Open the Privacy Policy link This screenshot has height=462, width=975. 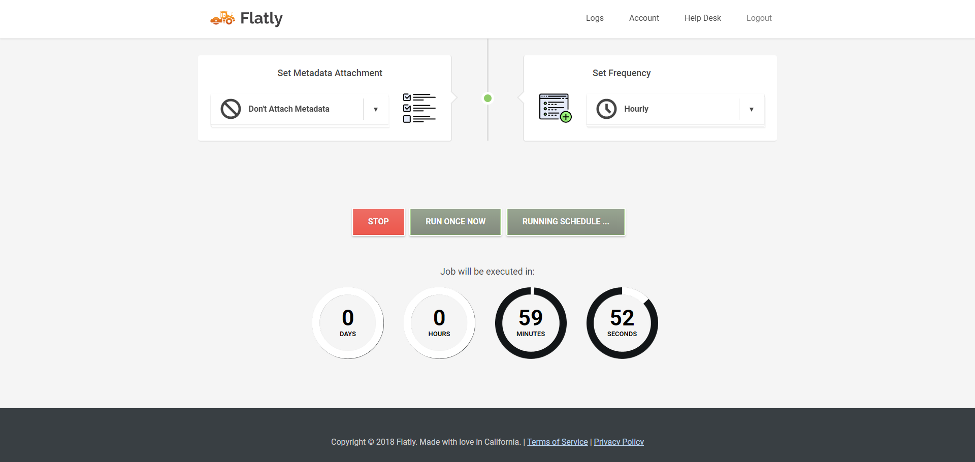(619, 442)
